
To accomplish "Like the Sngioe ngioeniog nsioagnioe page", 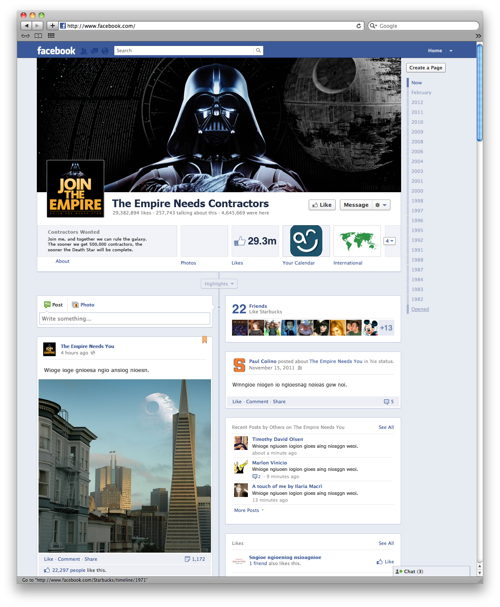I will coord(385,562).
